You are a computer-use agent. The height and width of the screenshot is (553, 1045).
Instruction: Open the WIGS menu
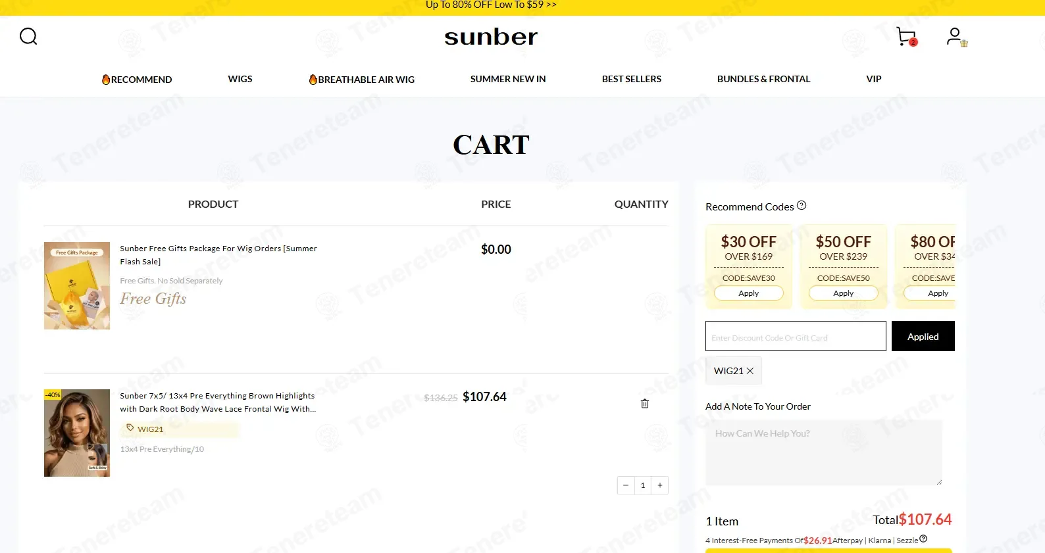pos(240,79)
